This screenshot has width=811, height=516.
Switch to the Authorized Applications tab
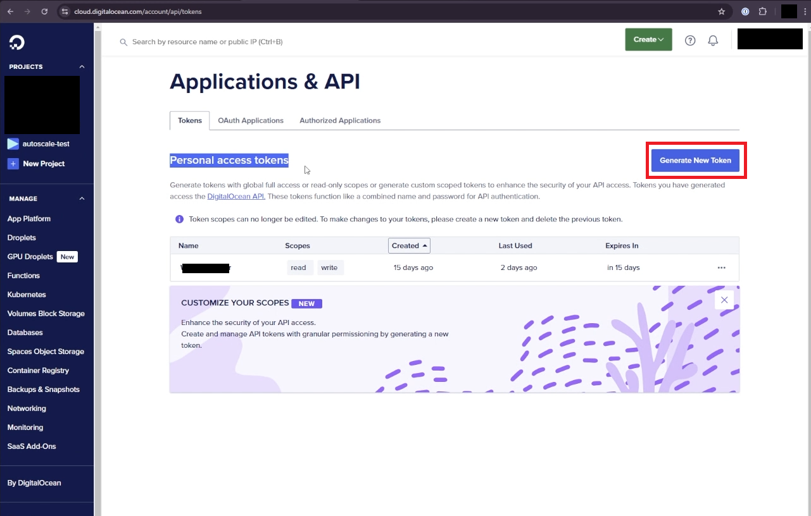click(x=339, y=120)
